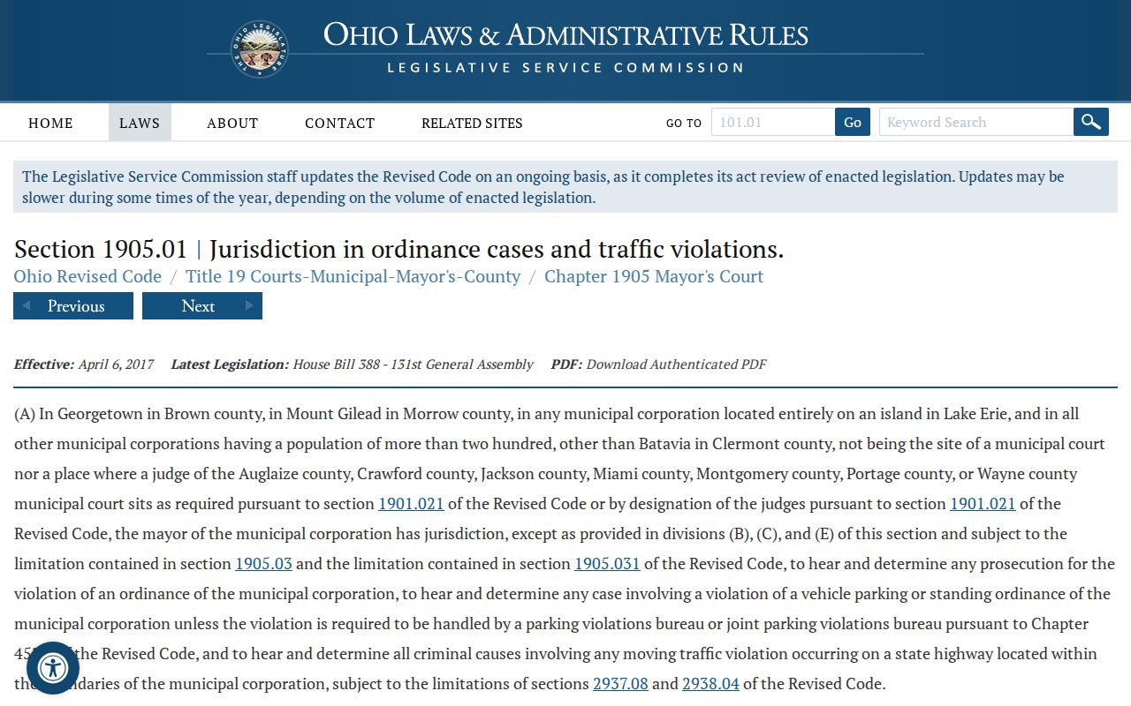Click the keyword search magnifier icon
Image resolution: width=1131 pixels, height=706 pixels.
point(1091,122)
